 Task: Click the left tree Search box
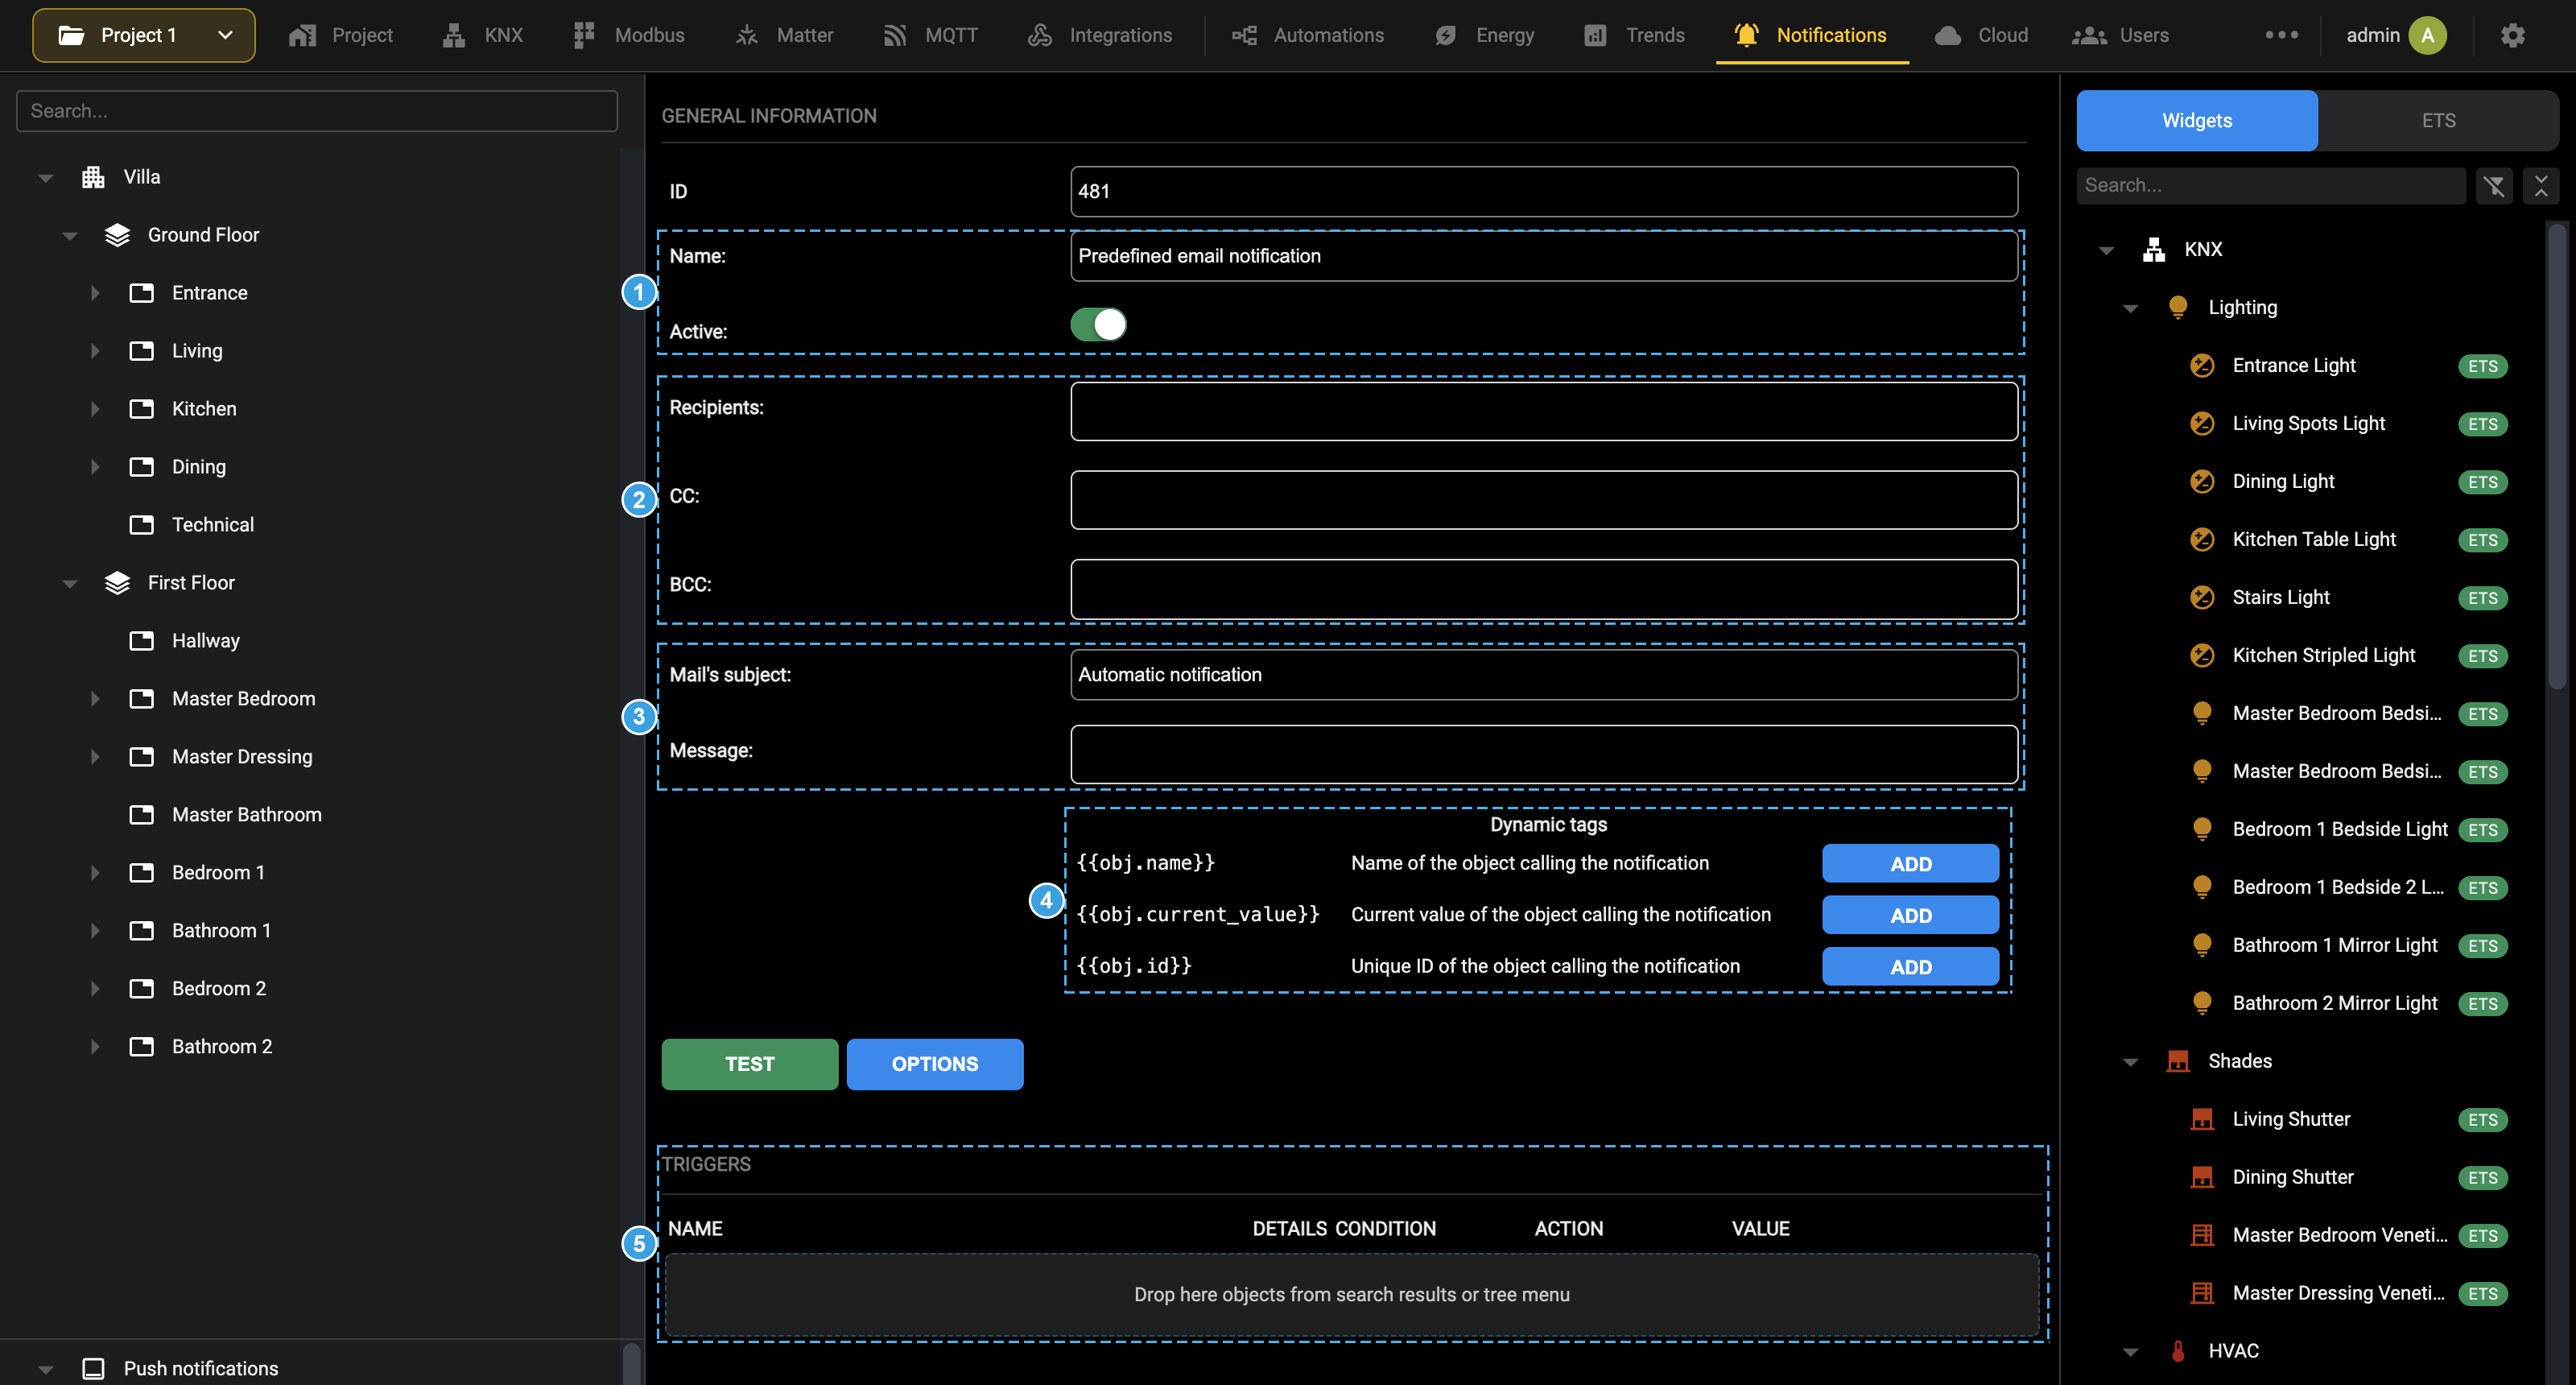click(317, 111)
